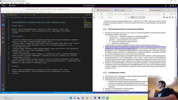The width and height of the screenshot is (178, 100).
Task: Click the ## Цель работы heading line in editor
Action: (x=17, y=26)
